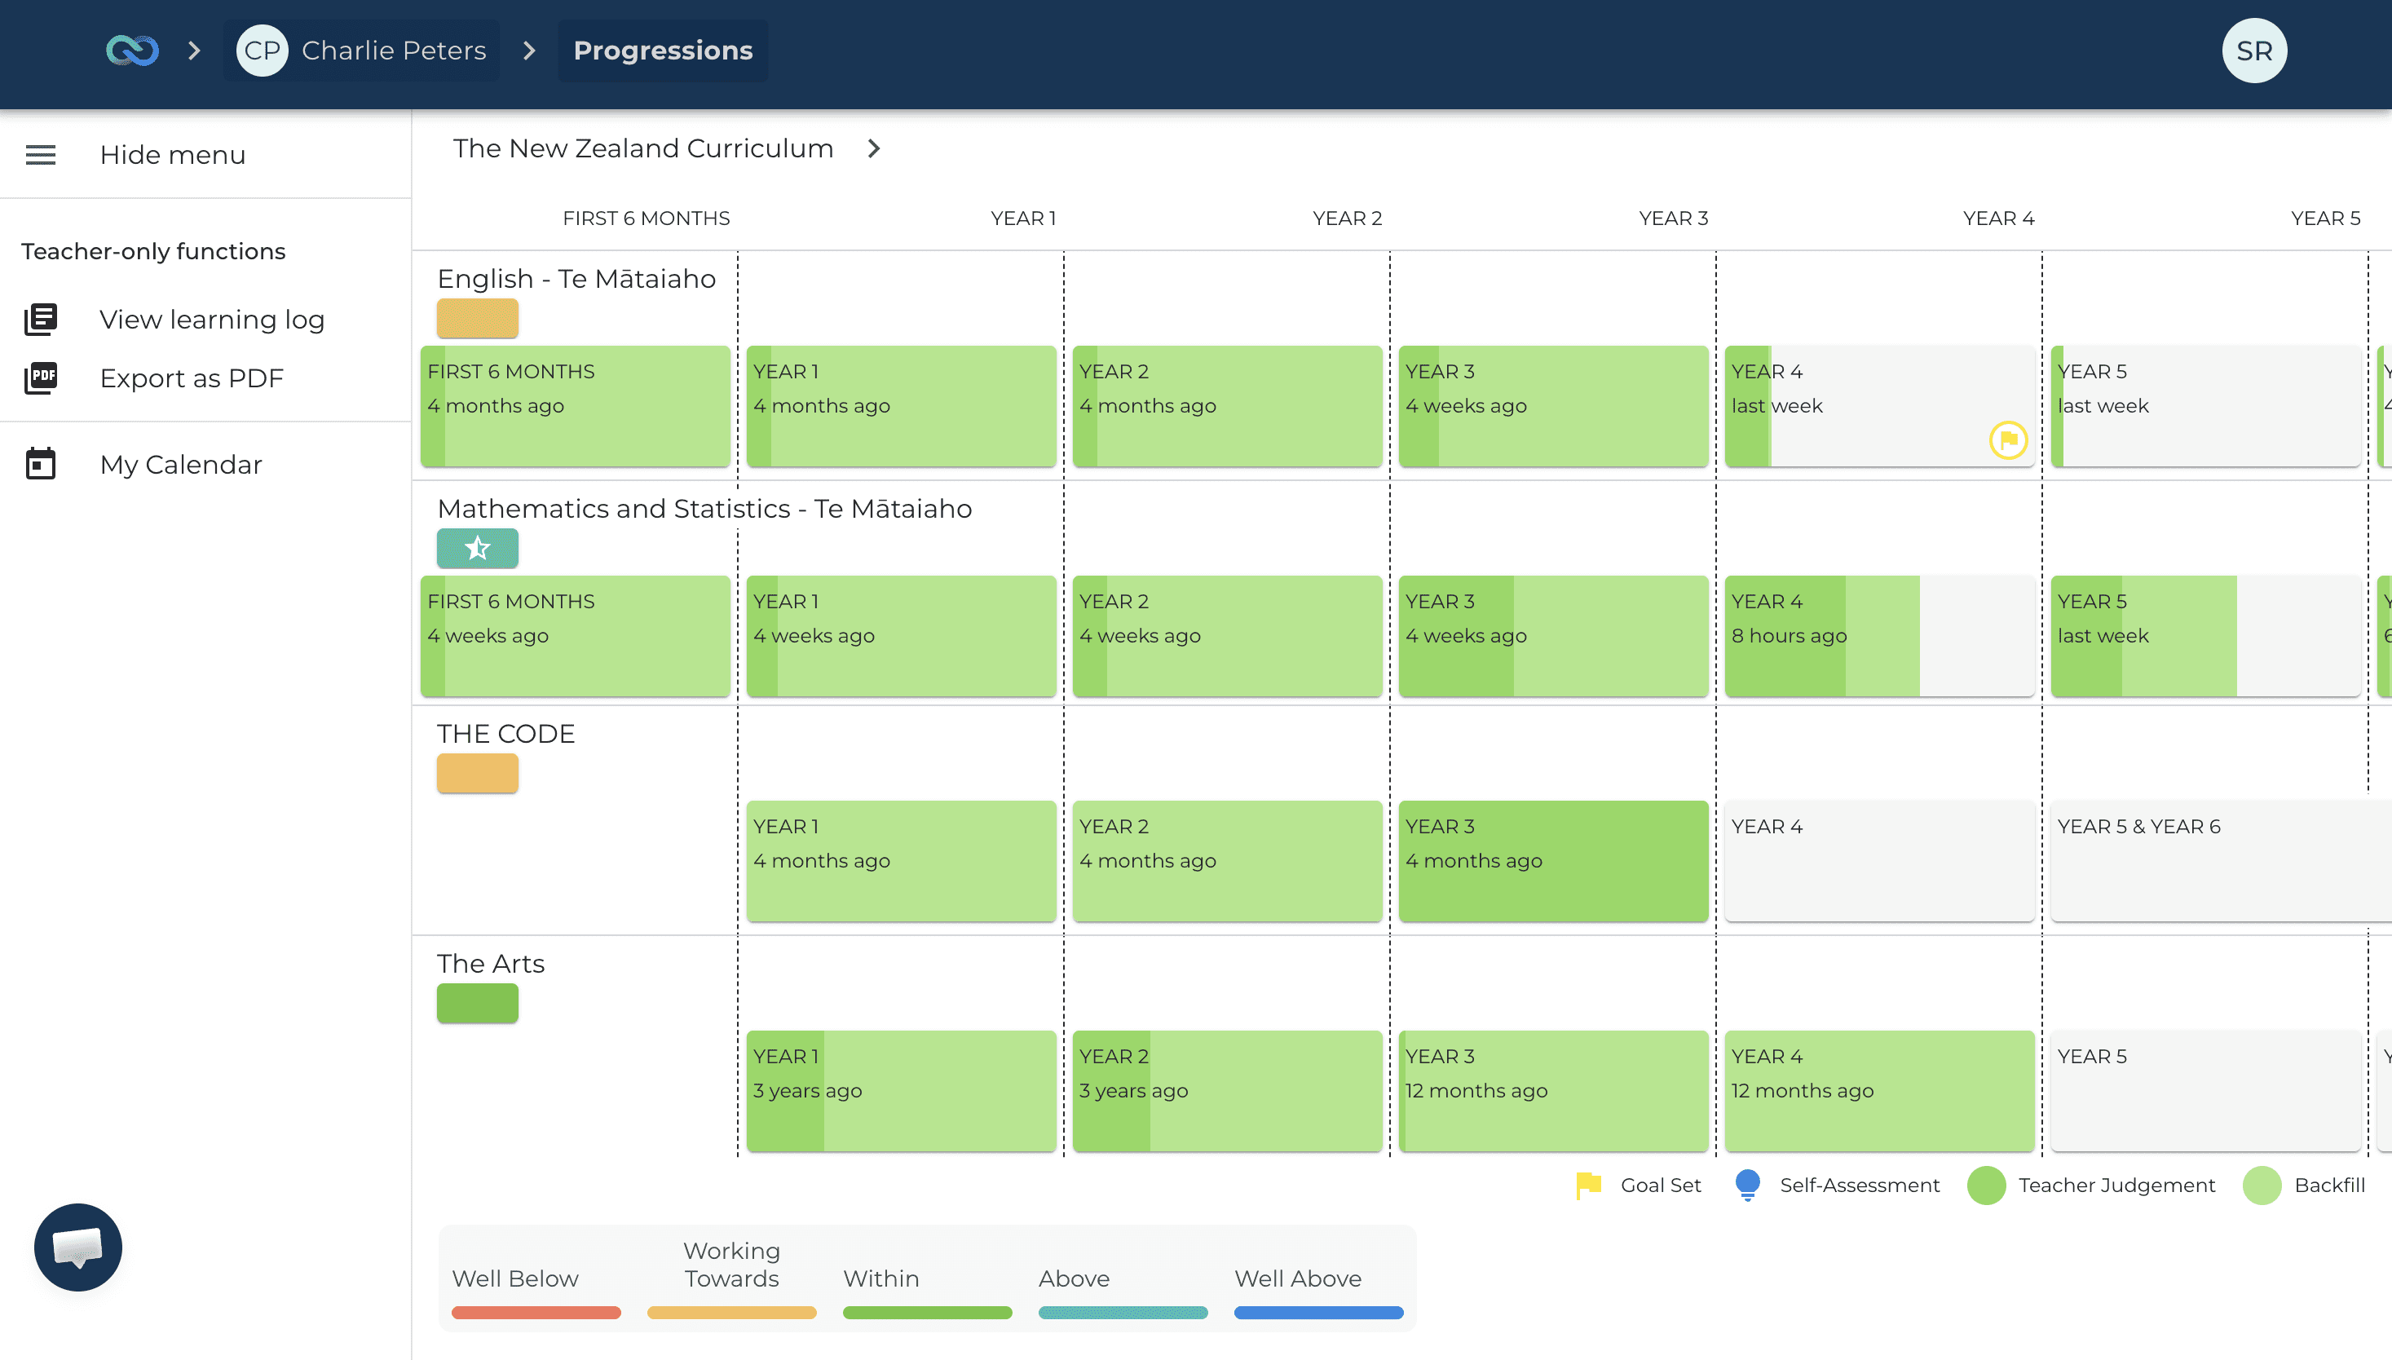Open My Calendar icon
The height and width of the screenshot is (1360, 2392).
tap(40, 464)
